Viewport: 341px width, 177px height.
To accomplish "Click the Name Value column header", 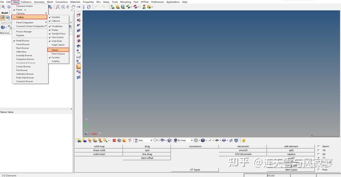I will (x=7, y=112).
